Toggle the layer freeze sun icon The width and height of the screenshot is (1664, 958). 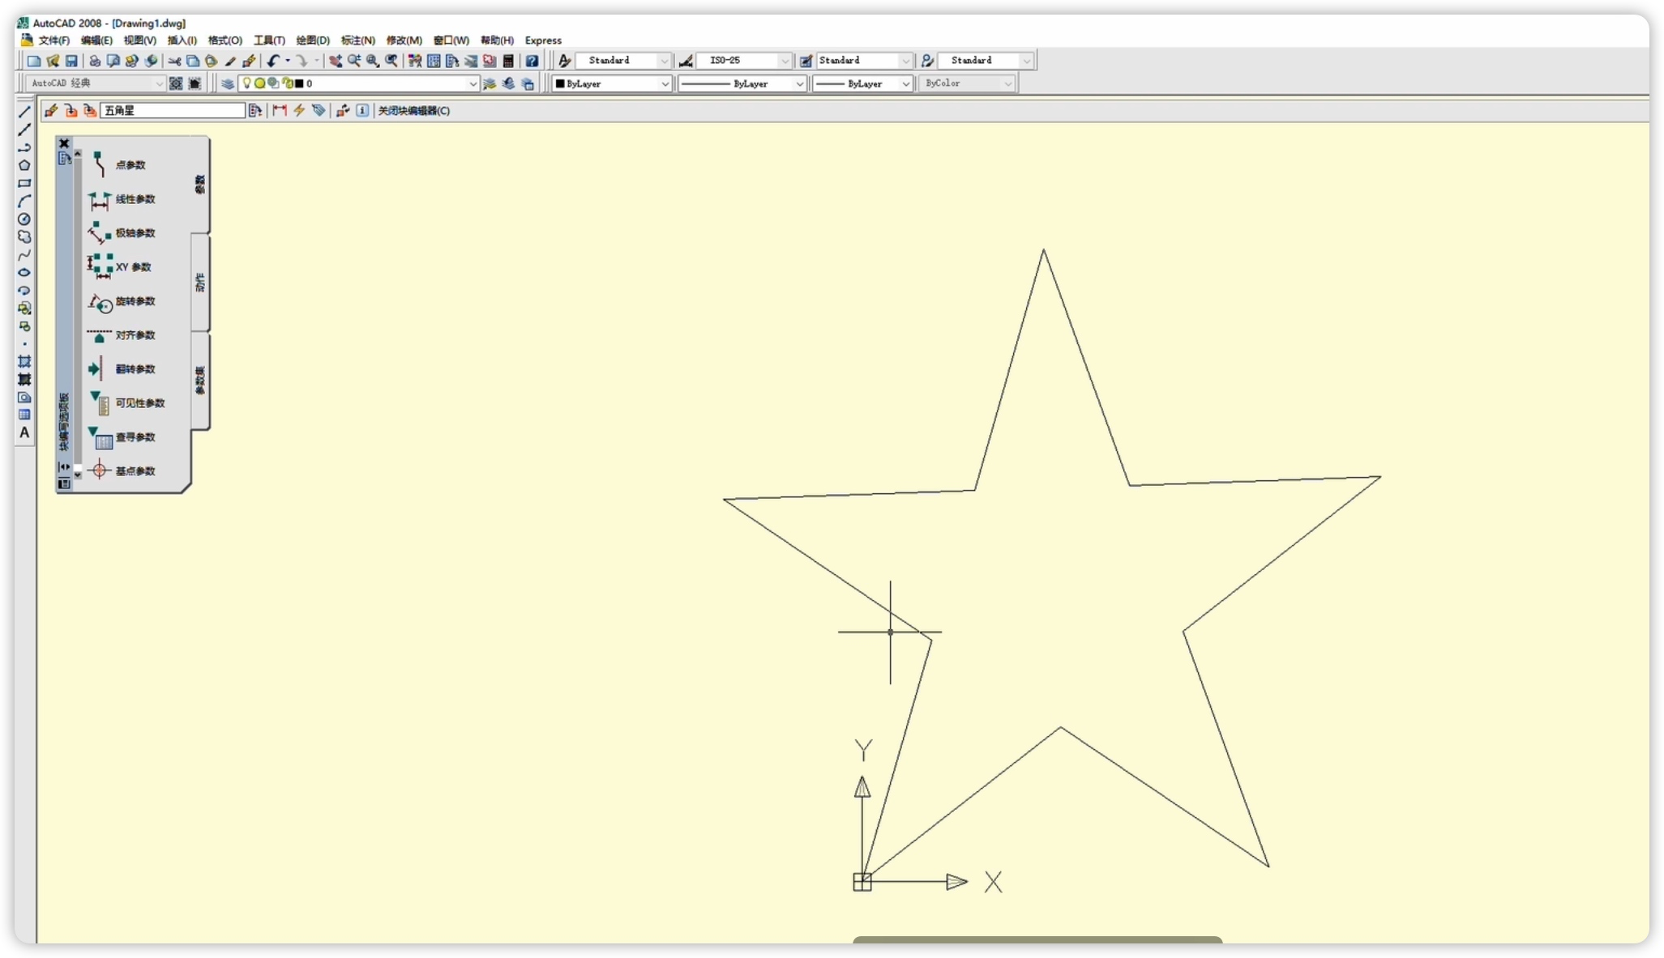coord(260,83)
